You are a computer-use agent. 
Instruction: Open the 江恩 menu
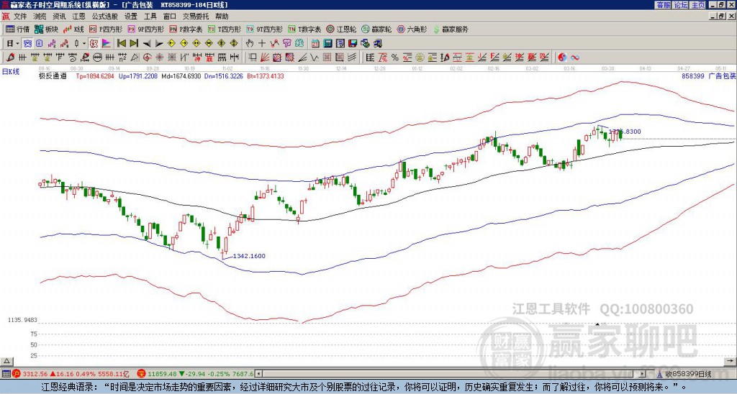(79, 17)
